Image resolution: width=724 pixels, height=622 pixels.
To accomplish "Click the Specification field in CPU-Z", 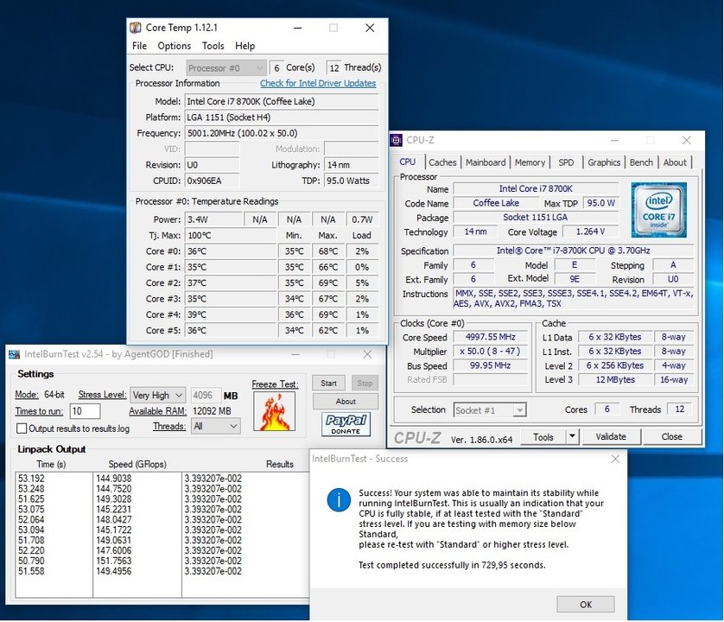I will click(573, 251).
